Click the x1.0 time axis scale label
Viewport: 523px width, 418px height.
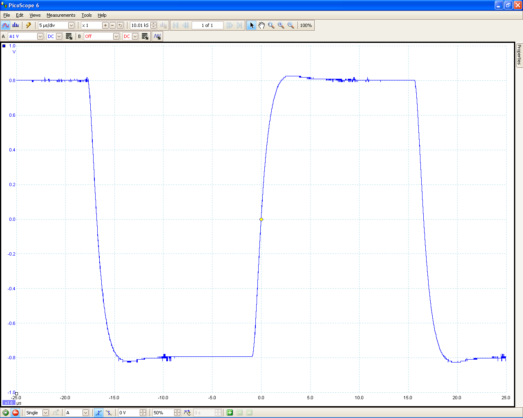(9, 403)
